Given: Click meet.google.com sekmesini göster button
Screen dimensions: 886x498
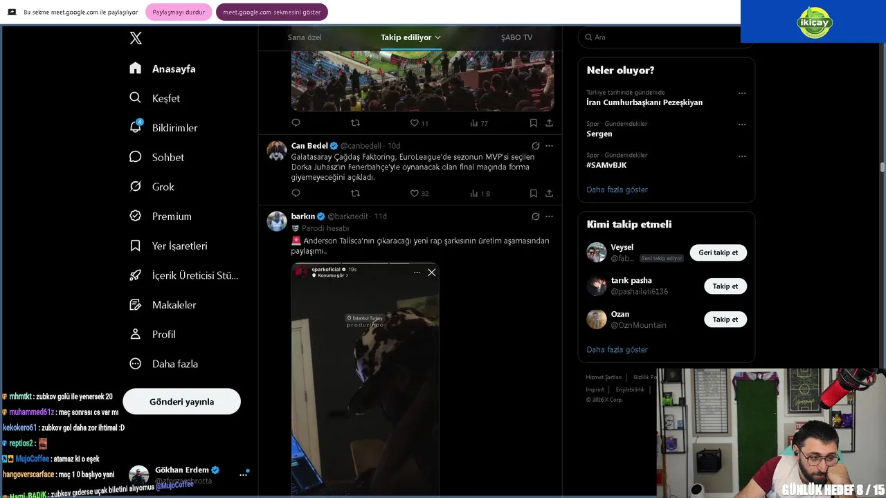Looking at the screenshot, I should point(272,12).
